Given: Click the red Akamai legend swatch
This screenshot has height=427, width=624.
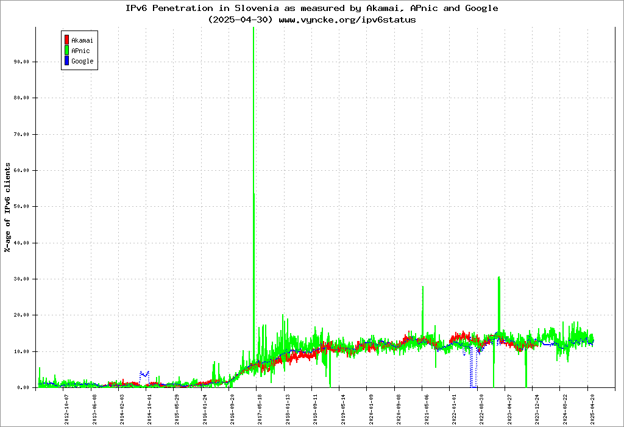Looking at the screenshot, I should (x=66, y=40).
